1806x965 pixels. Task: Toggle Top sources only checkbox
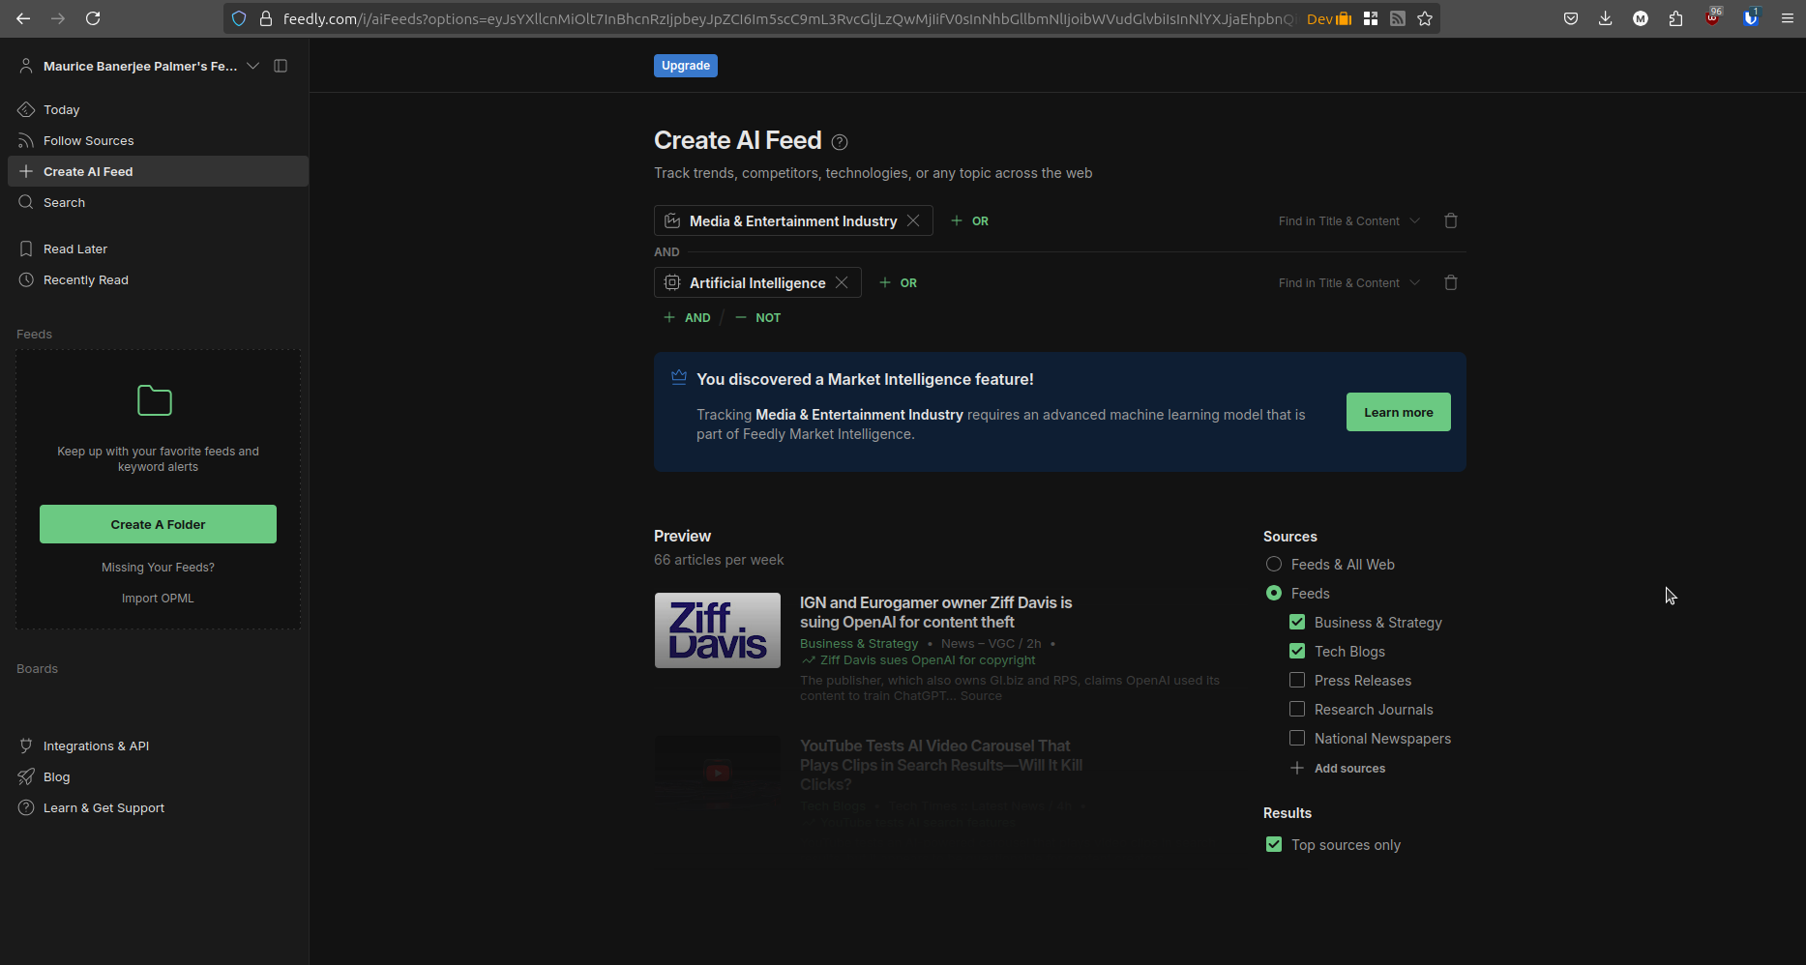[1274, 844]
